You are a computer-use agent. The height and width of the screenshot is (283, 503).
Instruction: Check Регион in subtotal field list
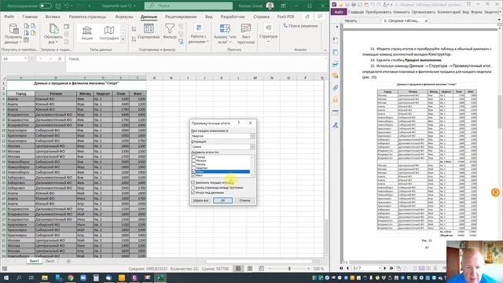193,160
